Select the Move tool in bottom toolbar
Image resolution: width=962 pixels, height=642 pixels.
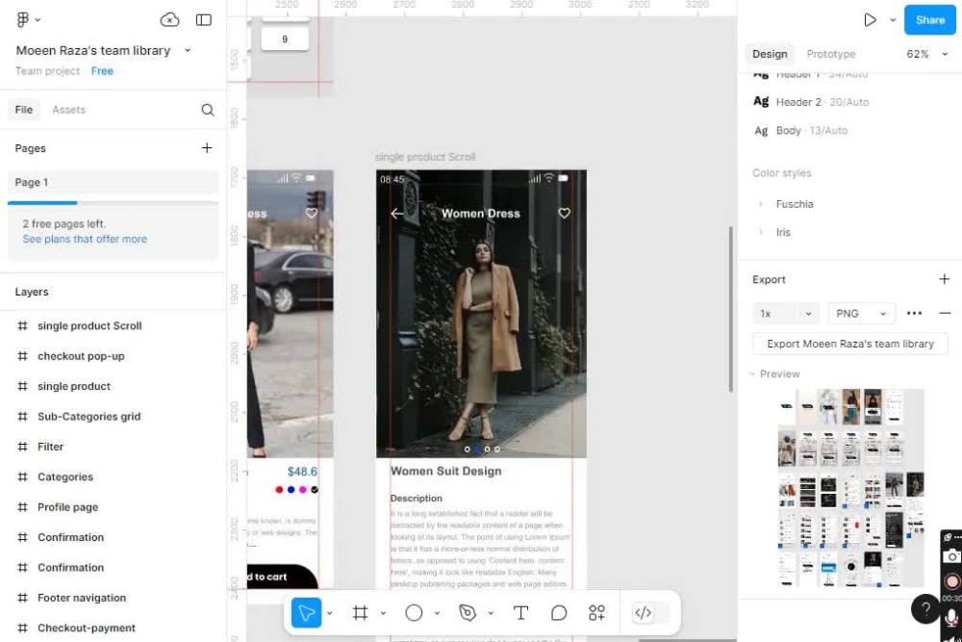coord(306,612)
